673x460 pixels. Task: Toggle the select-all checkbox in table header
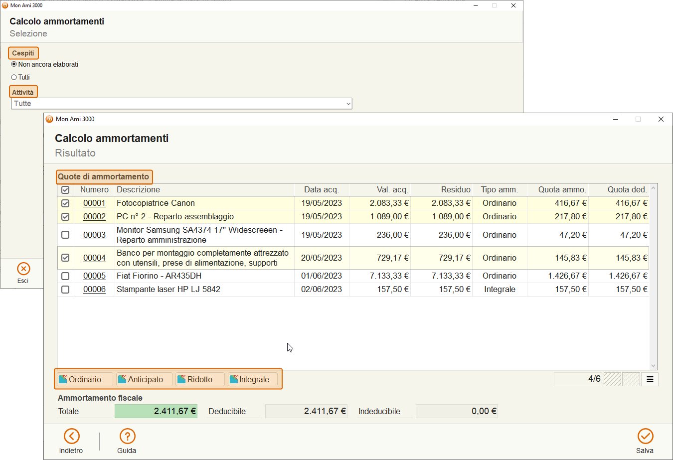tap(65, 190)
